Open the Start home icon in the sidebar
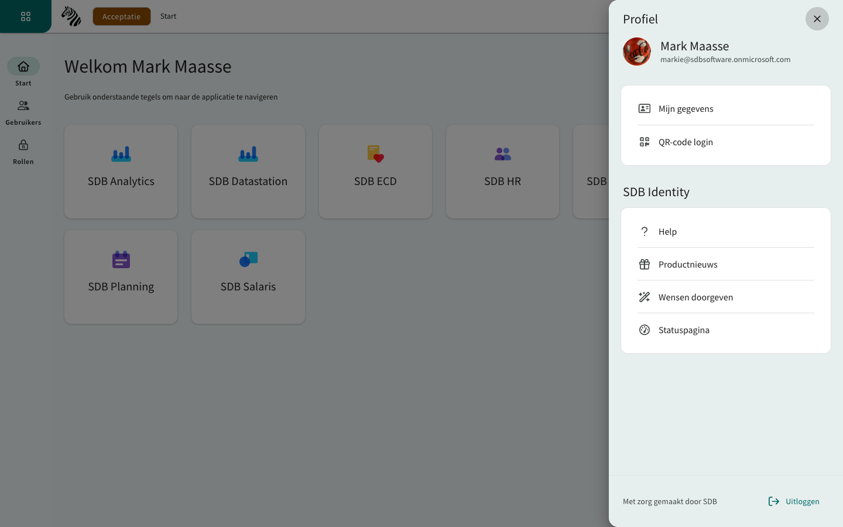The height and width of the screenshot is (527, 843). 23,66
